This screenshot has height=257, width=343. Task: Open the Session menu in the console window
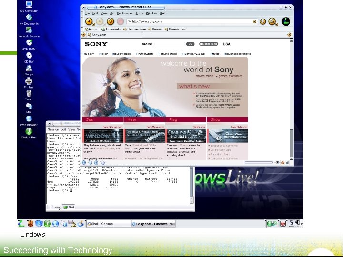53,129
